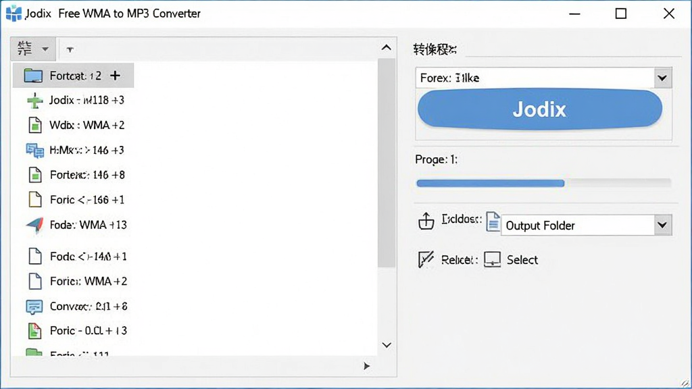Click blank file icon beside Fodc row
Screen dimensions: 692x389
[x=35, y=256]
